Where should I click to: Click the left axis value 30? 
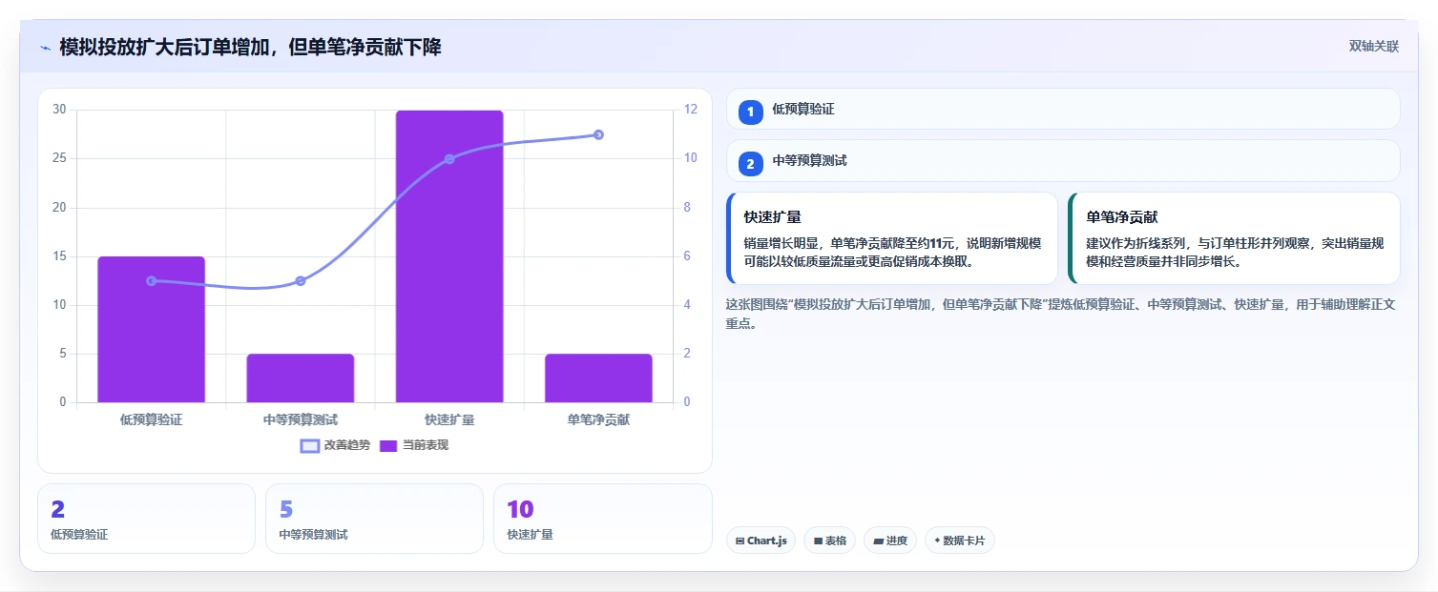tap(59, 110)
